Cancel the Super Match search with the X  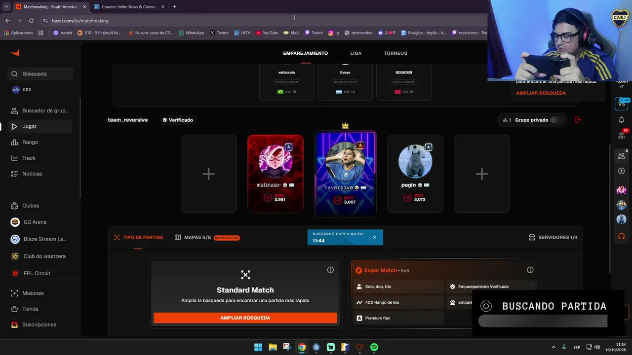374,237
